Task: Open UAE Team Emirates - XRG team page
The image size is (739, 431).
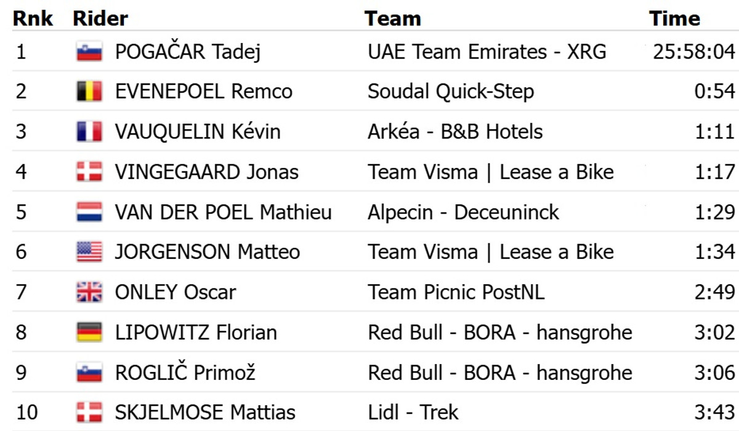Action: (x=487, y=52)
